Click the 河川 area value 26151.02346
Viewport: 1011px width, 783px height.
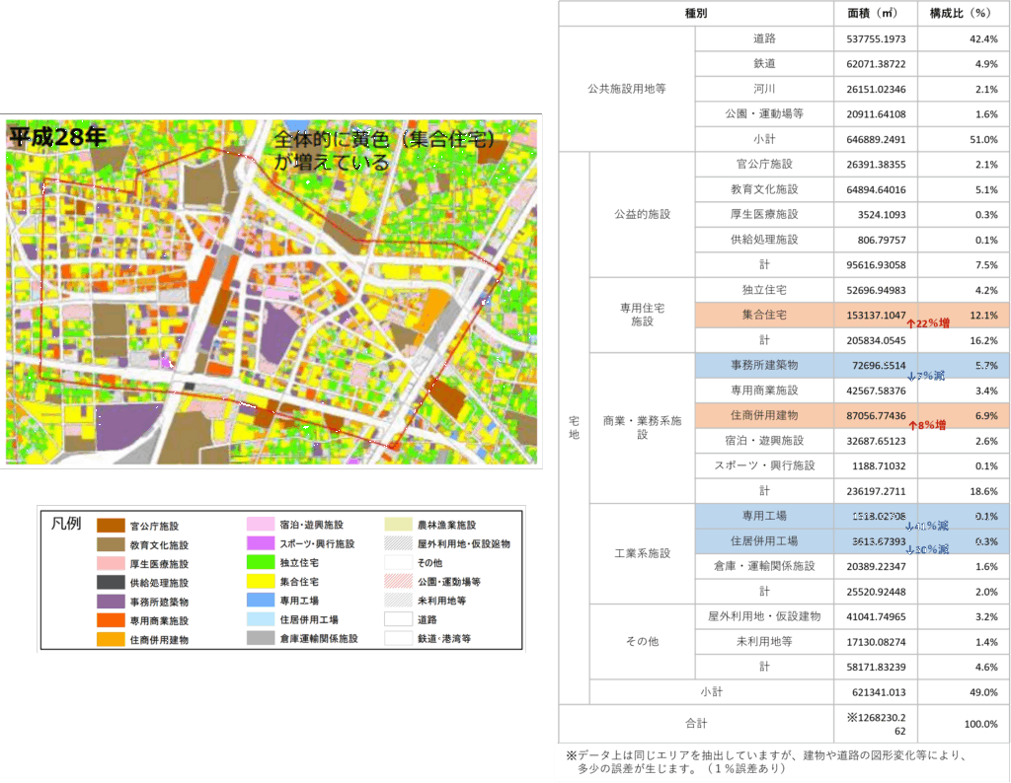pos(876,89)
